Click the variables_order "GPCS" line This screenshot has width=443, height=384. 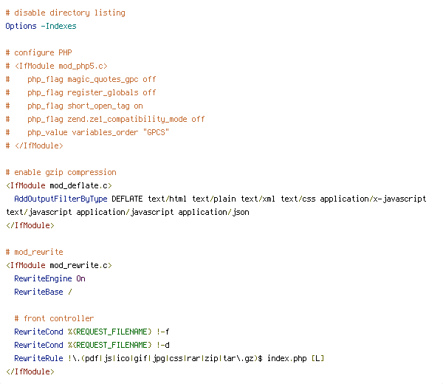pyautogui.click(x=87, y=132)
